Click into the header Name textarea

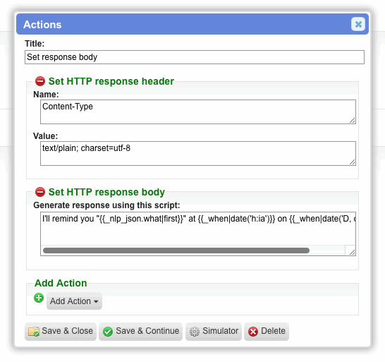(198, 111)
